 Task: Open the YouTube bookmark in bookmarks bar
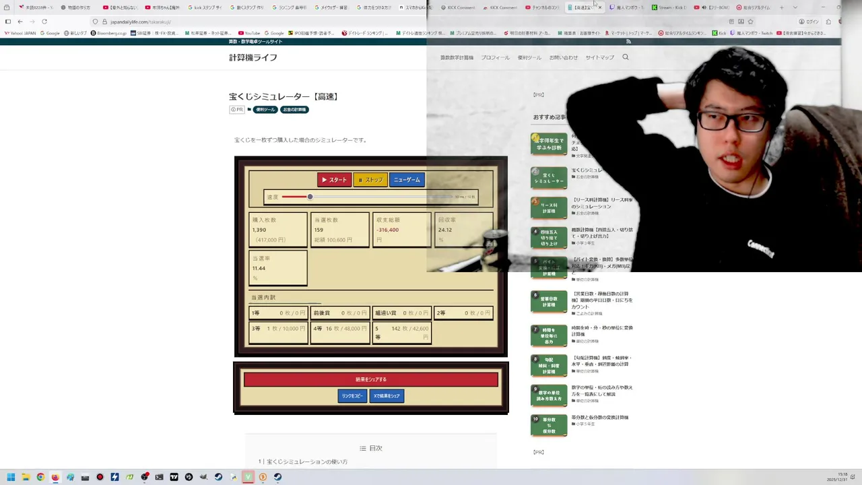(249, 33)
